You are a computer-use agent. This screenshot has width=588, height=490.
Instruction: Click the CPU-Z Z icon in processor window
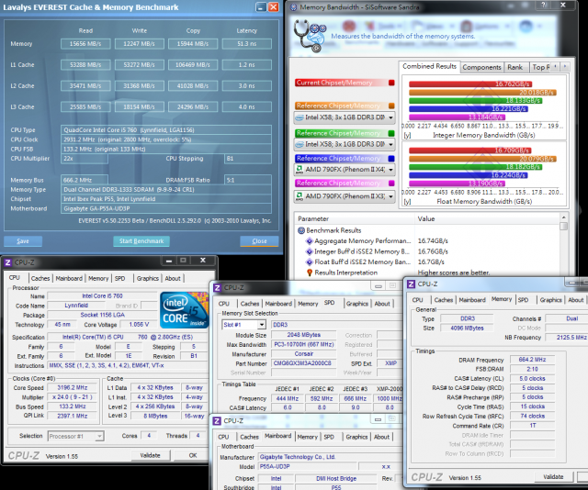[8, 262]
